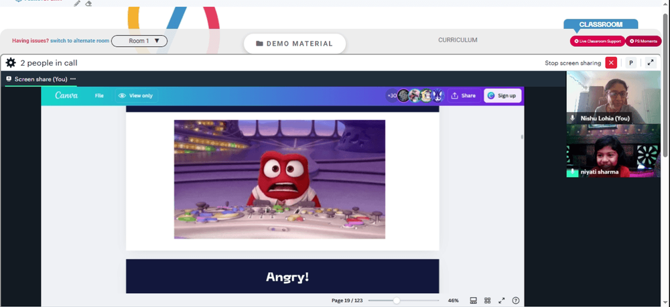This screenshot has height=307, width=670.
Task: Adjust the Canva zoom slider
Action: tap(397, 300)
